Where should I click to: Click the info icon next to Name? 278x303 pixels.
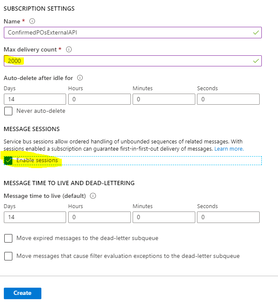coord(32,21)
